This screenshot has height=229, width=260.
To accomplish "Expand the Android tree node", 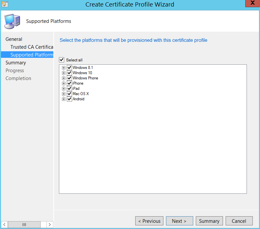I will 64,99.
